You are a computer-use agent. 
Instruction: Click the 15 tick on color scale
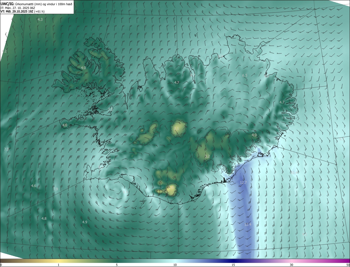click(x=233, y=265)
